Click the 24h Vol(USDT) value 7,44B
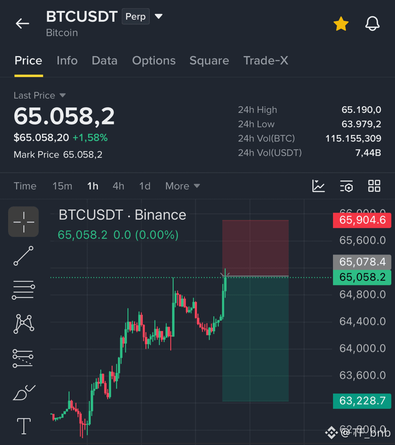 coord(368,153)
